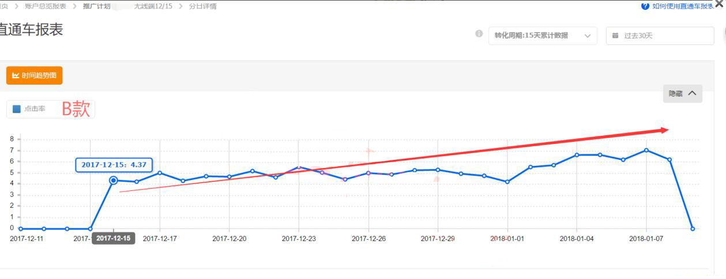Click the blue question-mark help icon

(645, 6)
